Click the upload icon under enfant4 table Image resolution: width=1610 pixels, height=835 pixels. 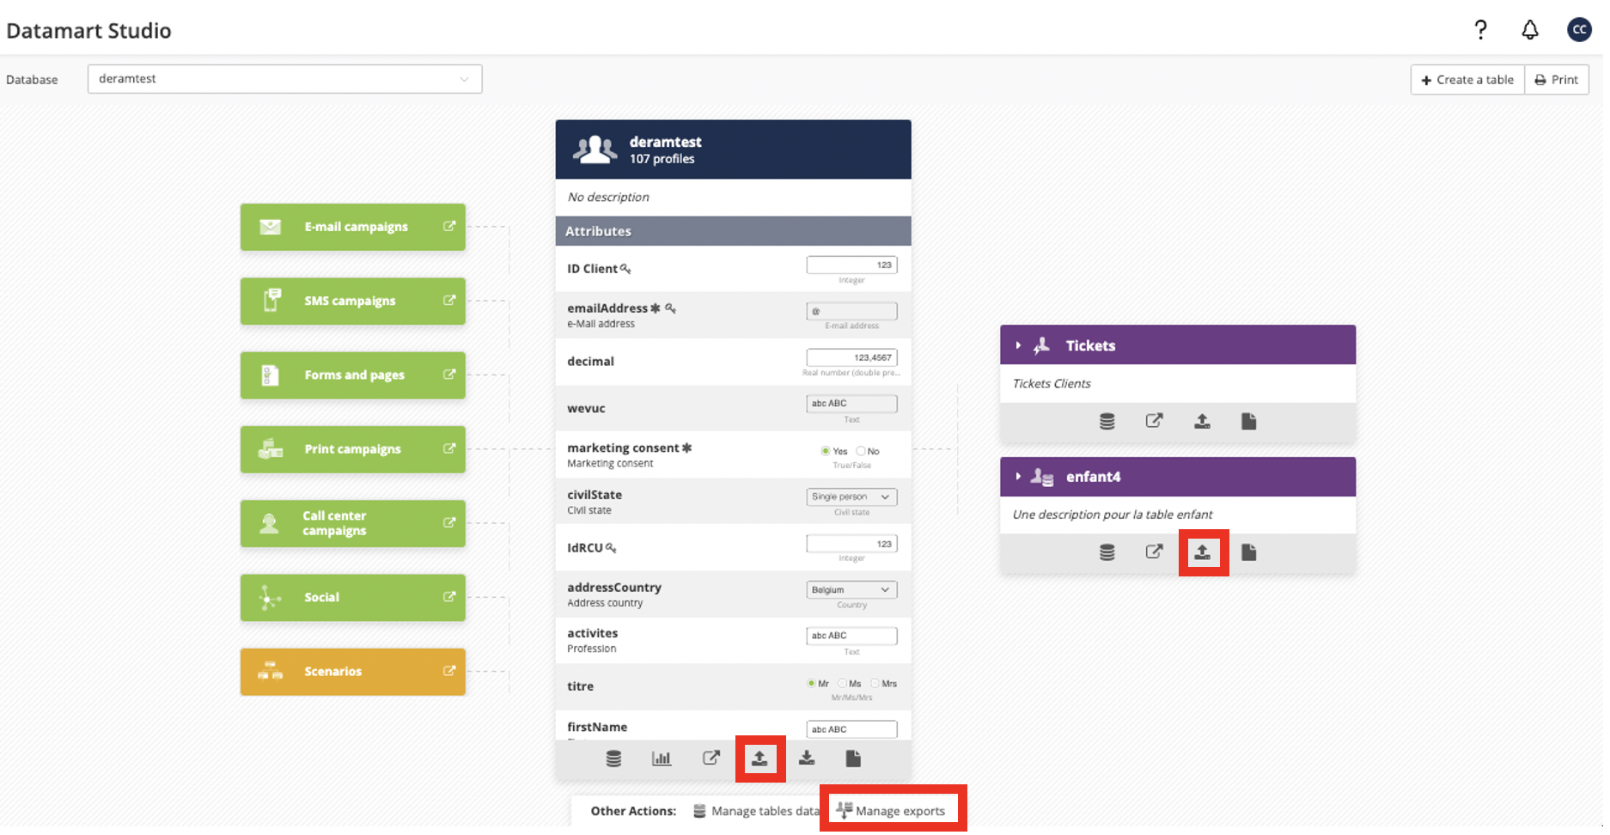click(x=1203, y=552)
